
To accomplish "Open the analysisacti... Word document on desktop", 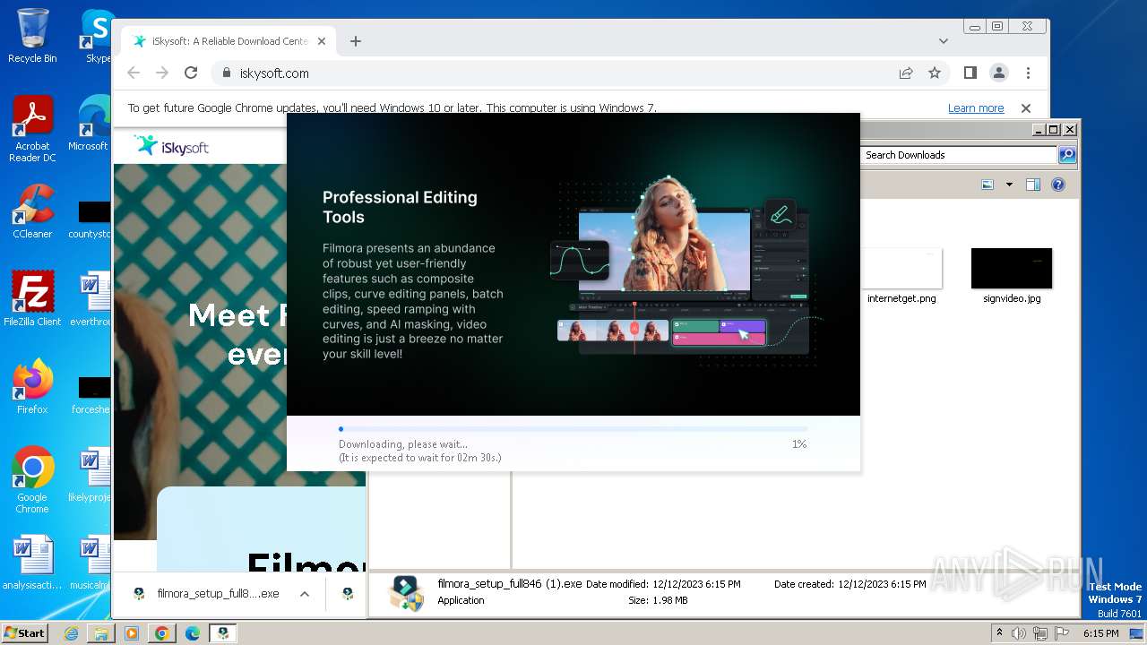I will pyautogui.click(x=32, y=563).
